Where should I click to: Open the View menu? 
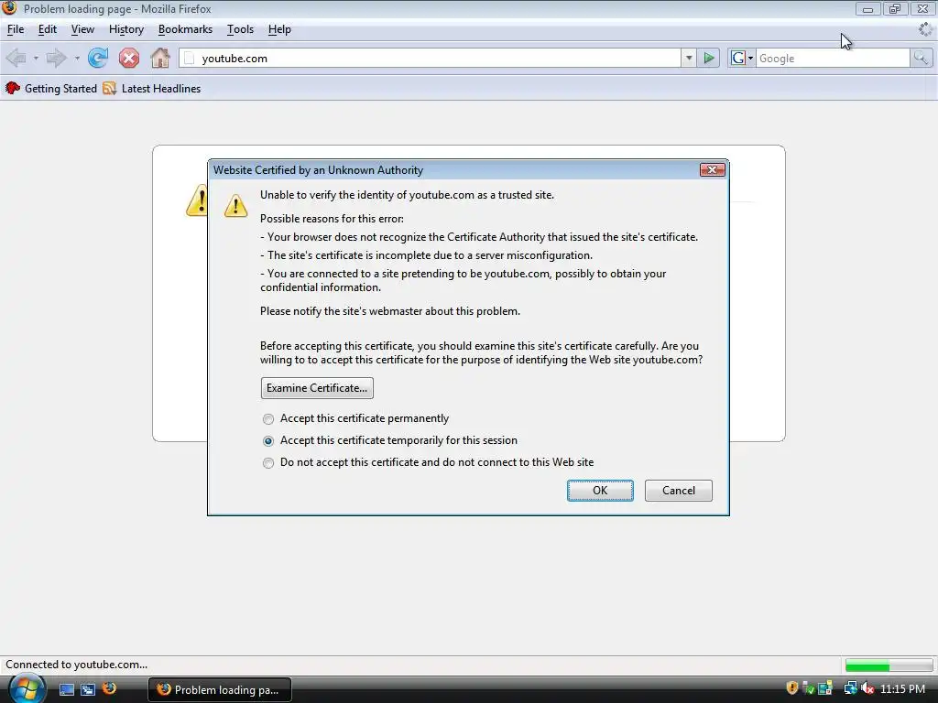82,29
